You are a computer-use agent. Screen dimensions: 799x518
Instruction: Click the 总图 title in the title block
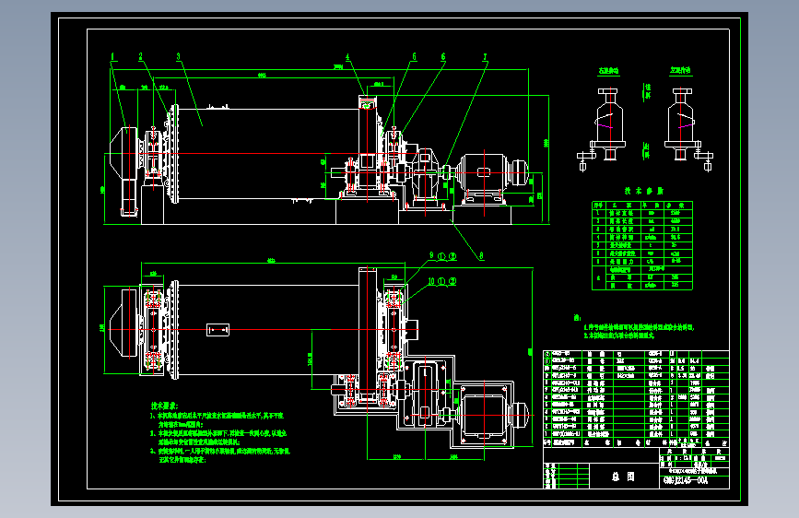623,477
